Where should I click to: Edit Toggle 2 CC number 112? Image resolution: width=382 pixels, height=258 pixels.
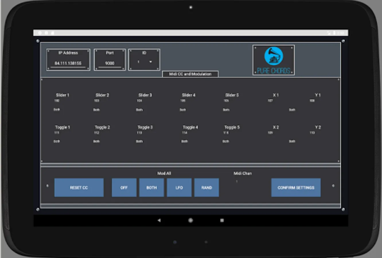coord(97,133)
